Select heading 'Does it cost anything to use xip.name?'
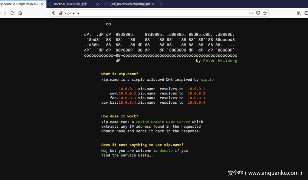The image size is (308, 180). 142,145
